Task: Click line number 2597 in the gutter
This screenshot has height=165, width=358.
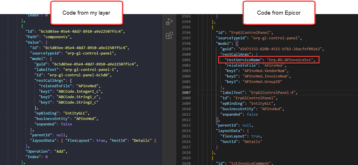Action: click(x=186, y=38)
